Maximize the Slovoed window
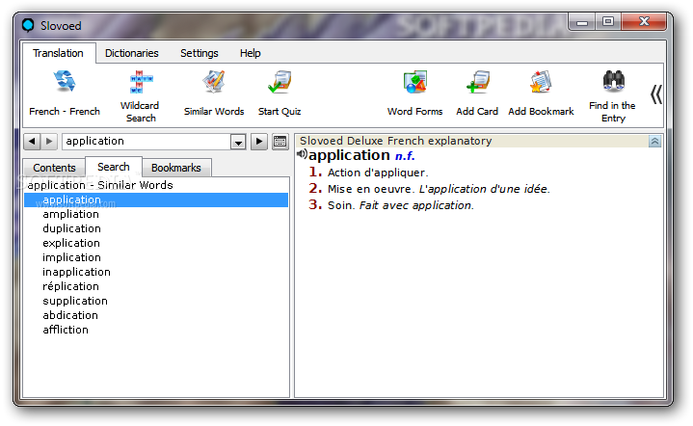 click(608, 21)
